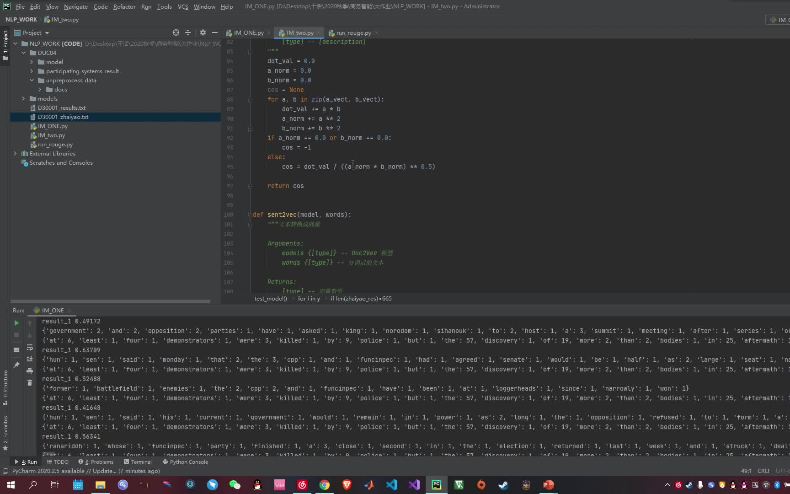Open the Terminal tool window
This screenshot has width=790, height=494.
pyautogui.click(x=138, y=462)
